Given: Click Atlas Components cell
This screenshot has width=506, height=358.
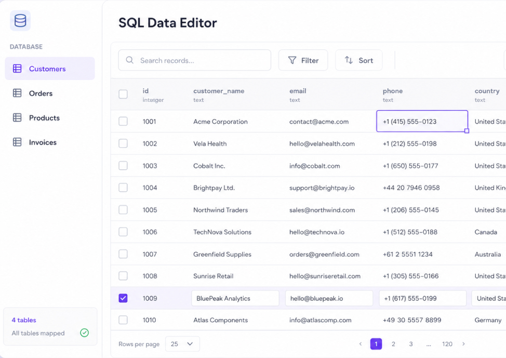Looking at the screenshot, I should click(220, 320).
